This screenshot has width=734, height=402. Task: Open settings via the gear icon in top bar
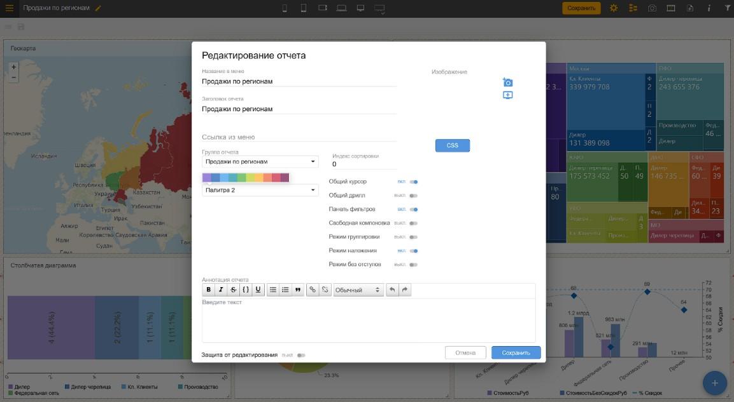coord(613,8)
